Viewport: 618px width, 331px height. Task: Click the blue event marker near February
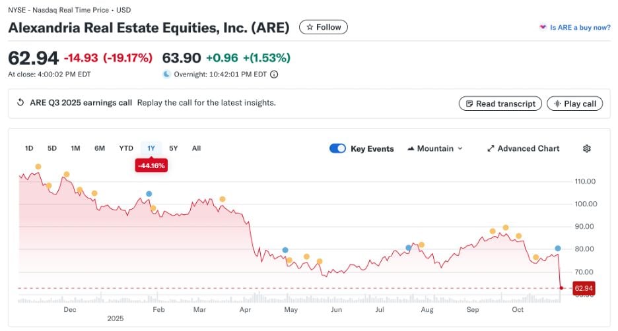point(149,194)
